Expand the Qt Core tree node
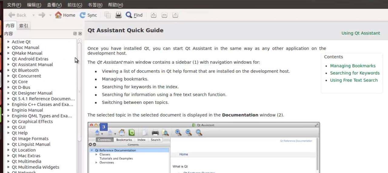 pos(8,82)
